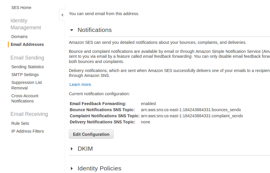Click the complaint_sendx SNS topic ARN
This screenshot has width=270, height=173.
point(192,116)
